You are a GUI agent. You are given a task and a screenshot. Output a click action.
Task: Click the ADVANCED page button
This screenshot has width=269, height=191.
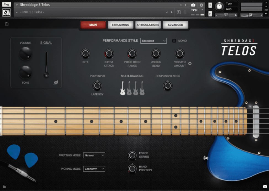175,25
